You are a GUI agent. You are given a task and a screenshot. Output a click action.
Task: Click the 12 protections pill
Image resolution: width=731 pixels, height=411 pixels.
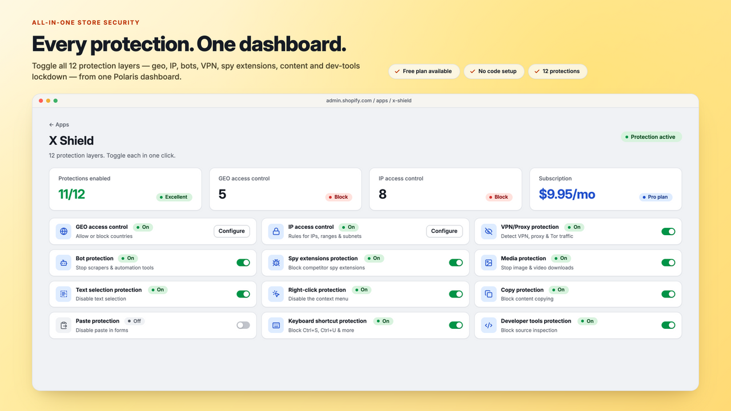tap(557, 71)
